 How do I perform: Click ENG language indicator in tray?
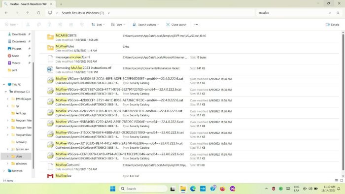coord(296,189)
